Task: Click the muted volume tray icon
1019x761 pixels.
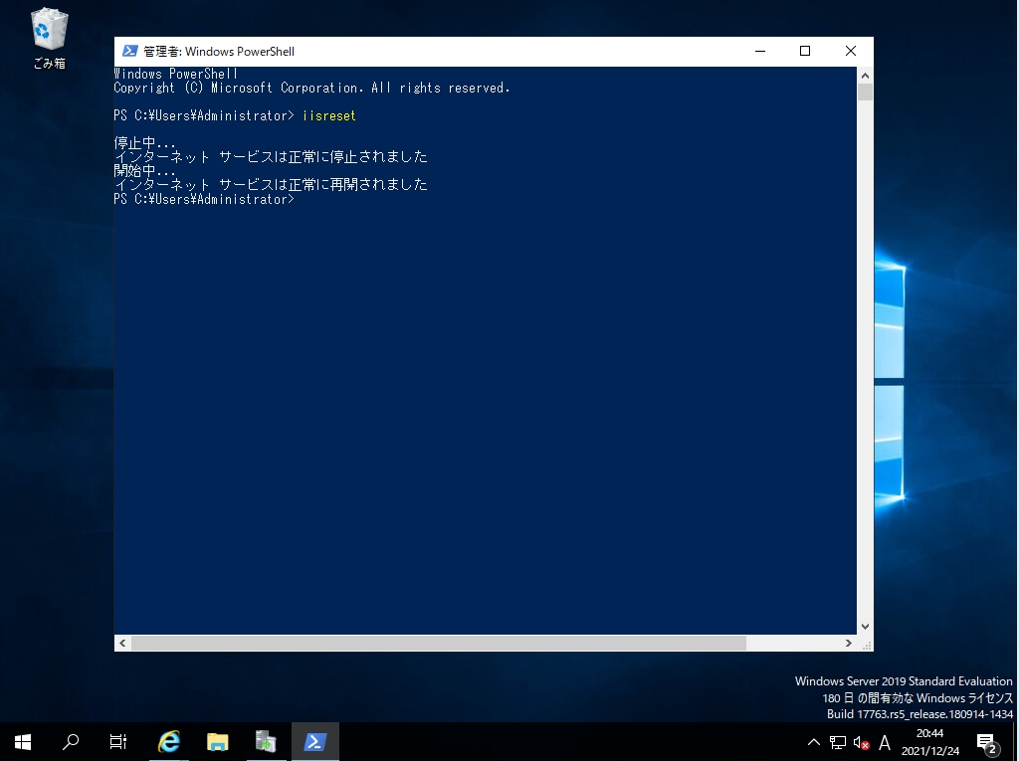Action: pyautogui.click(x=861, y=742)
